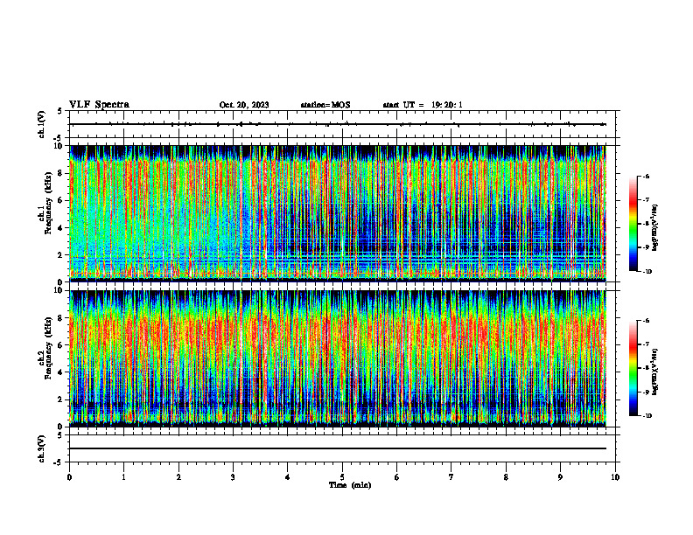This screenshot has height=535, width=693.
Task: Click the "station=MOS" header label
Action: tap(325, 105)
